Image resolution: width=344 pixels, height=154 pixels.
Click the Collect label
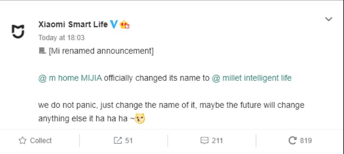pyautogui.click(x=41, y=140)
